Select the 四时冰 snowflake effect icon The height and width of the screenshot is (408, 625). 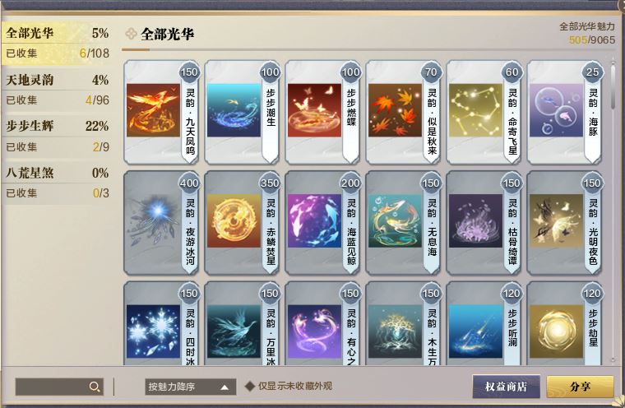pyautogui.click(x=154, y=331)
